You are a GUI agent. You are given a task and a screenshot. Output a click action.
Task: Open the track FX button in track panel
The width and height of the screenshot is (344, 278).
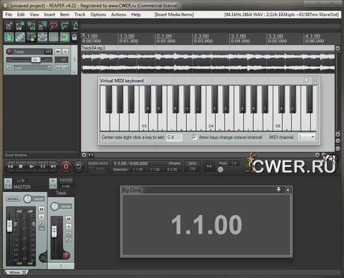click(59, 68)
